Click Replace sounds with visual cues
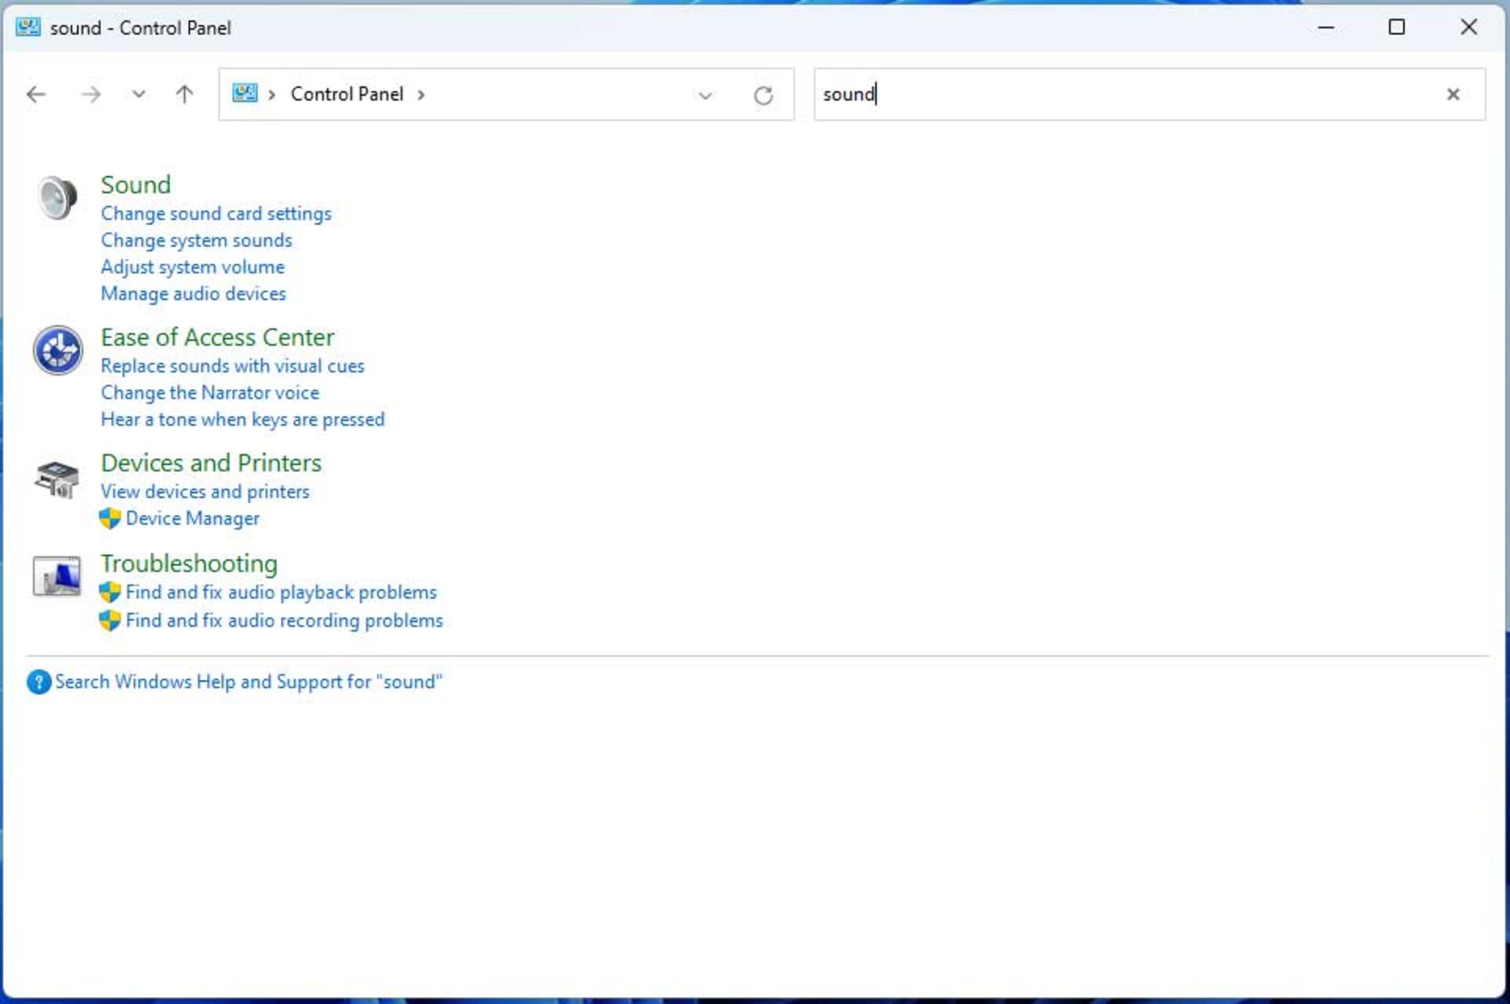Image resolution: width=1510 pixels, height=1004 pixels. coord(232,366)
